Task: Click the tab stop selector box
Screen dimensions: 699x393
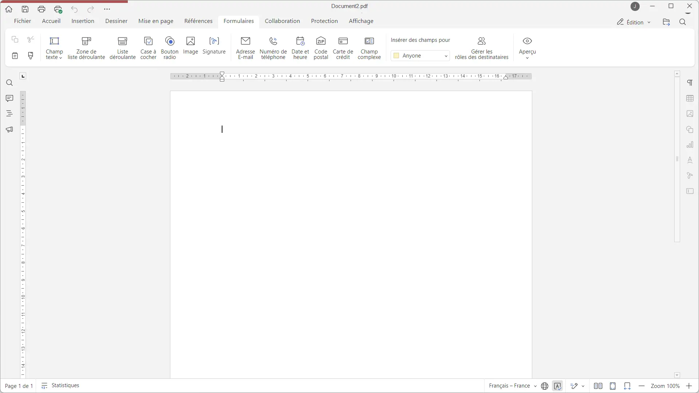Action: [23, 76]
